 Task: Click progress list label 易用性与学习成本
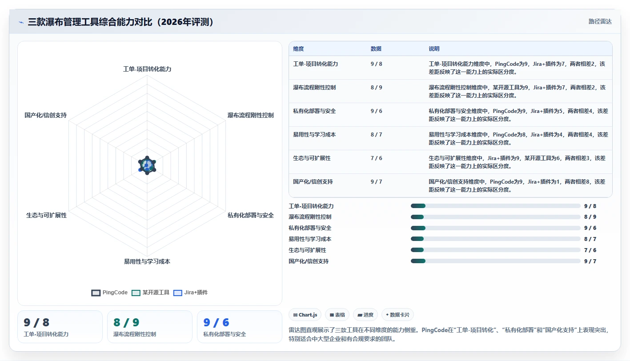coord(310,239)
